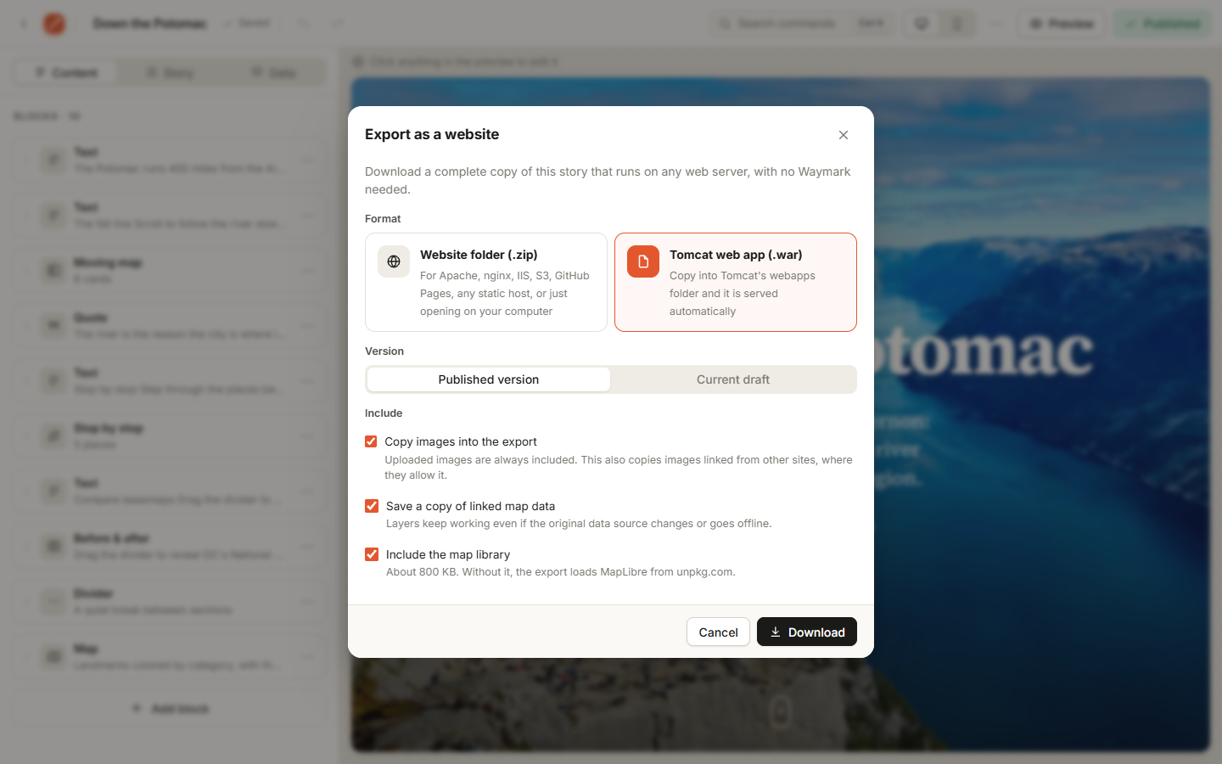Screen dimensions: 1222x764
Task: Open the Content tab in the background sidebar
Action: (66, 73)
